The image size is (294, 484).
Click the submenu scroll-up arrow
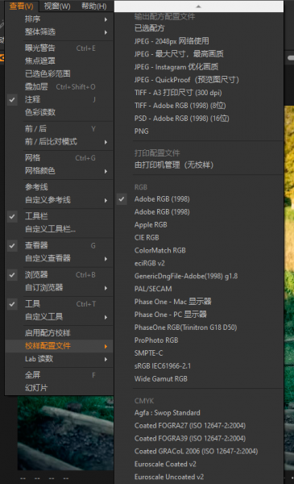point(199,6)
